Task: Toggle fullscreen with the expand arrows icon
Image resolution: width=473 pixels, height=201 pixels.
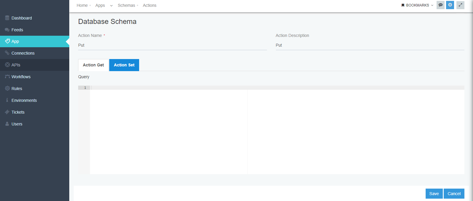Action: coord(460,5)
